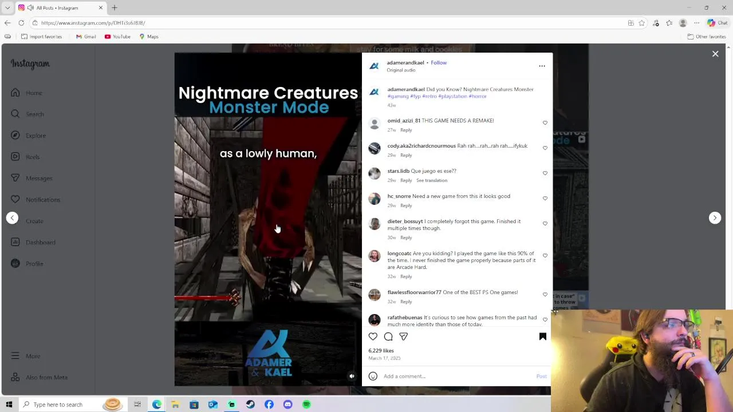Open Also from Meta link

coord(40,377)
